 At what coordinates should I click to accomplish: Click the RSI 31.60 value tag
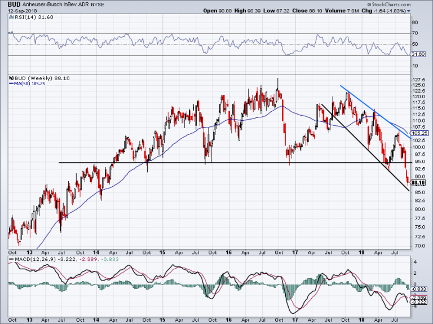click(x=418, y=54)
